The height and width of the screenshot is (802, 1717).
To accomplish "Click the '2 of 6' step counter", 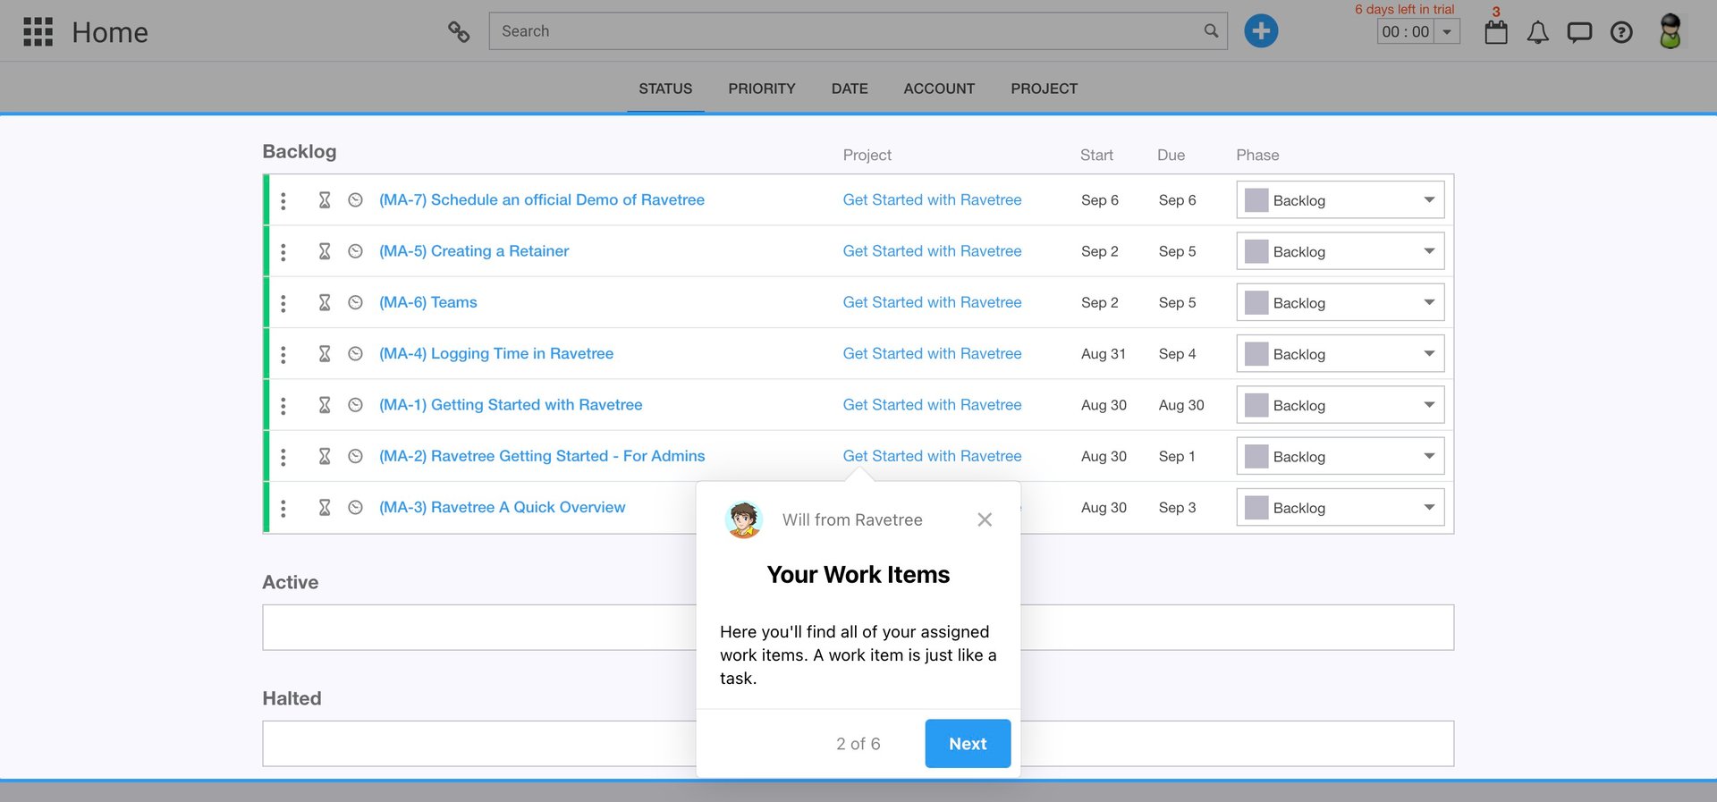I will point(858,744).
